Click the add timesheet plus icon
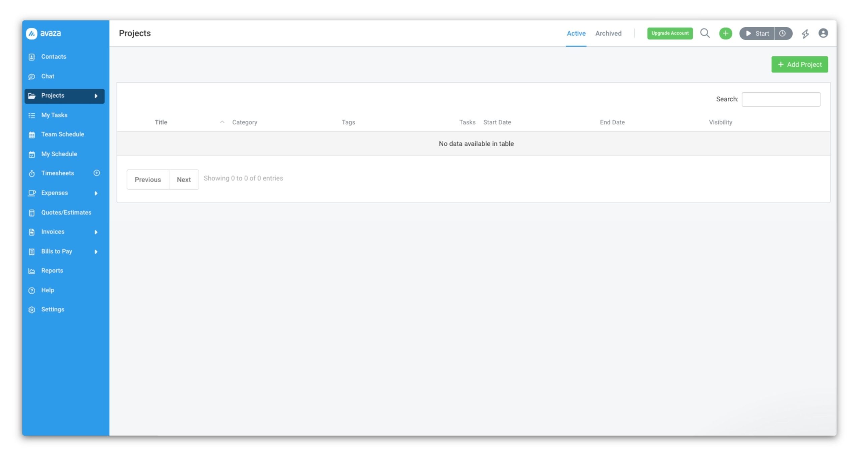859x458 pixels. click(97, 173)
